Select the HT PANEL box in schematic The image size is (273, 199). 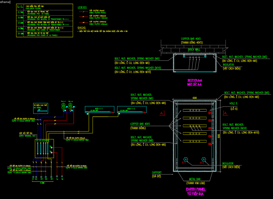41,108
